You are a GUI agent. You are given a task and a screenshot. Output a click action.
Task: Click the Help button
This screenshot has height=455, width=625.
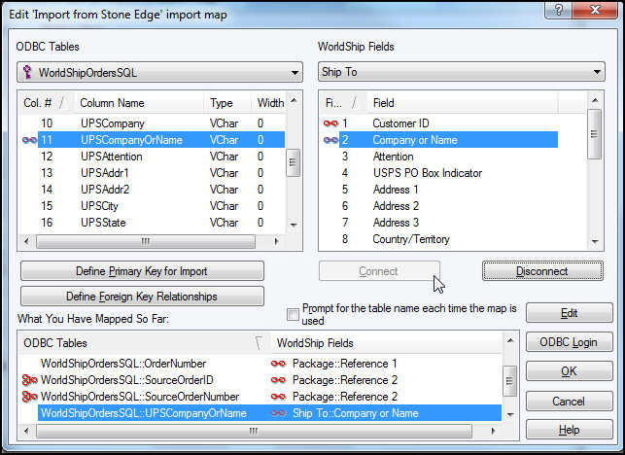(x=569, y=430)
